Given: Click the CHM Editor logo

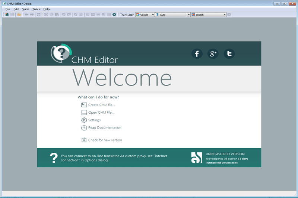Looking at the screenshot, I should click(x=61, y=53).
